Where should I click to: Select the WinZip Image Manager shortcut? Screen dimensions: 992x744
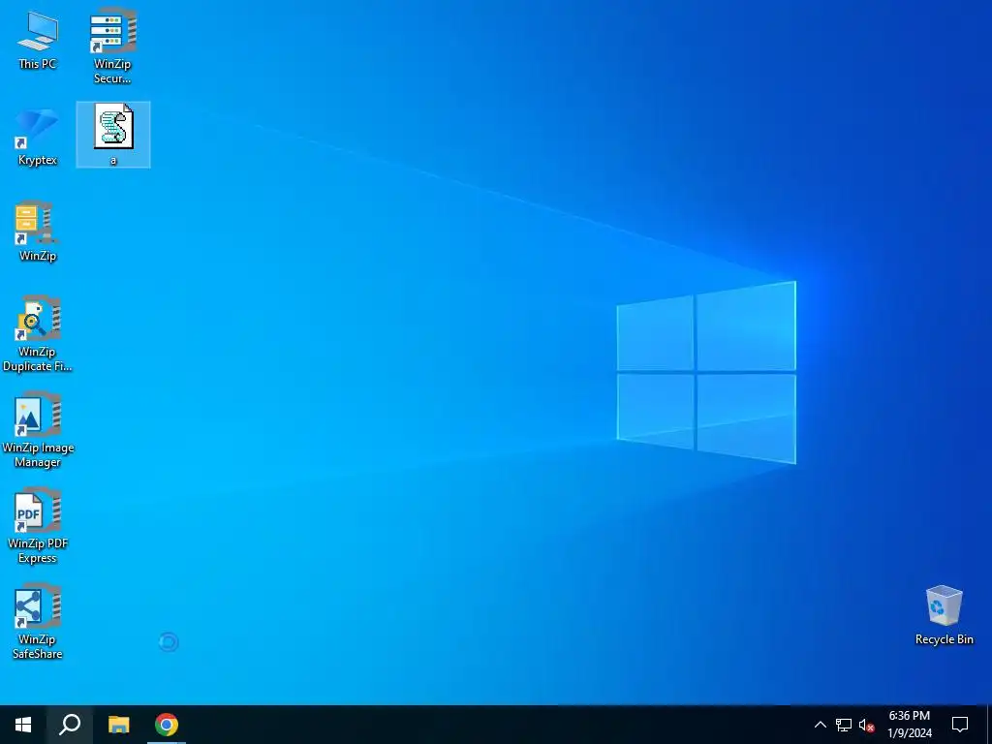tap(38, 429)
